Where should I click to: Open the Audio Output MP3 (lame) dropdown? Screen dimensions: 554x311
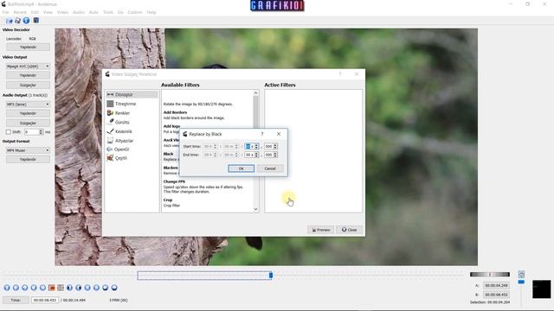click(x=28, y=105)
